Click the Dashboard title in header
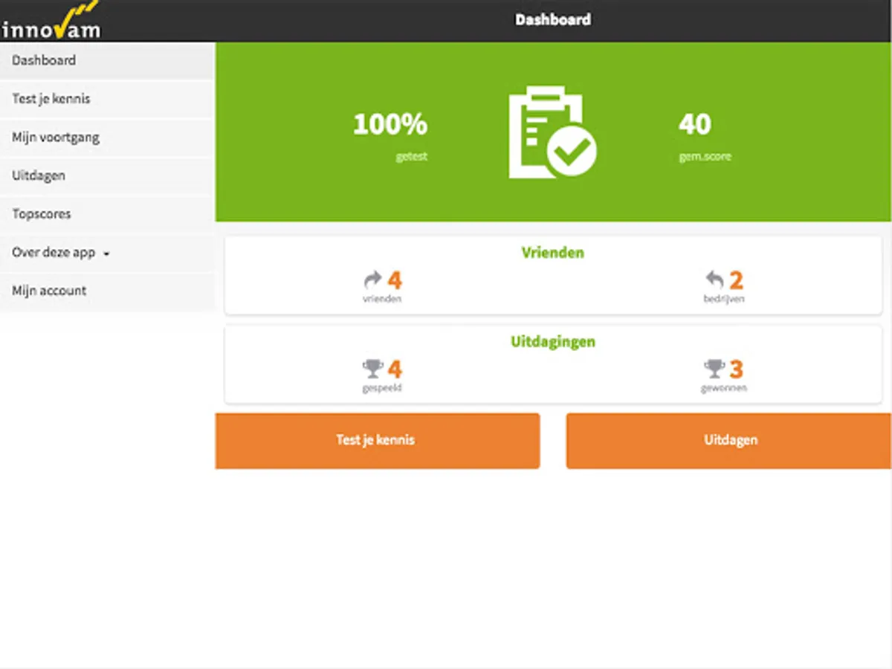 [x=553, y=20]
